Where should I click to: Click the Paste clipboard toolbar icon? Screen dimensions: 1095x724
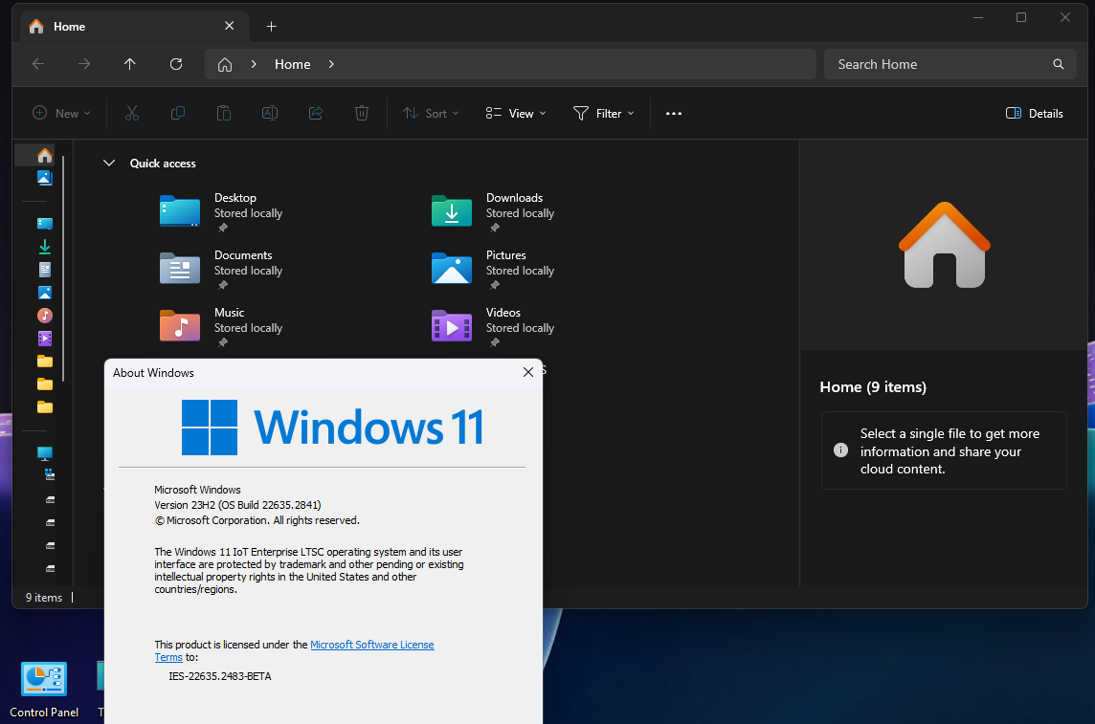(223, 113)
